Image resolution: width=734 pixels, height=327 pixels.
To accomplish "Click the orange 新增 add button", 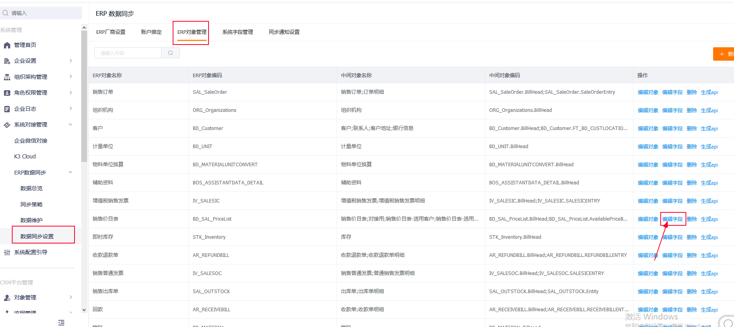I will coord(724,54).
